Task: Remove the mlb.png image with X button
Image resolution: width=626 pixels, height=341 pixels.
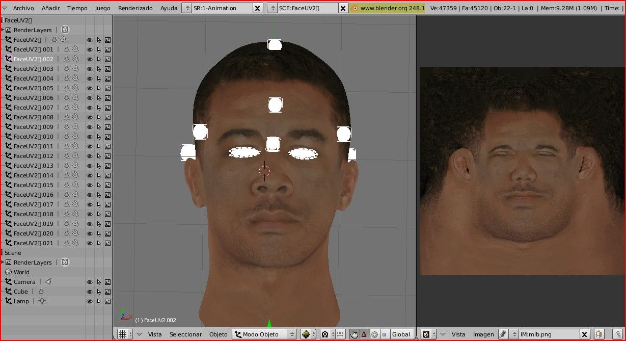Action: pyautogui.click(x=585, y=334)
